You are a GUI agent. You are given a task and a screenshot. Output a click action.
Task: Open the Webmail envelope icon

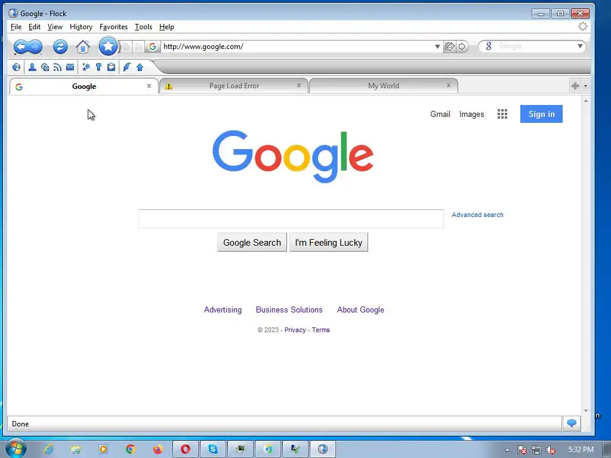[70, 67]
